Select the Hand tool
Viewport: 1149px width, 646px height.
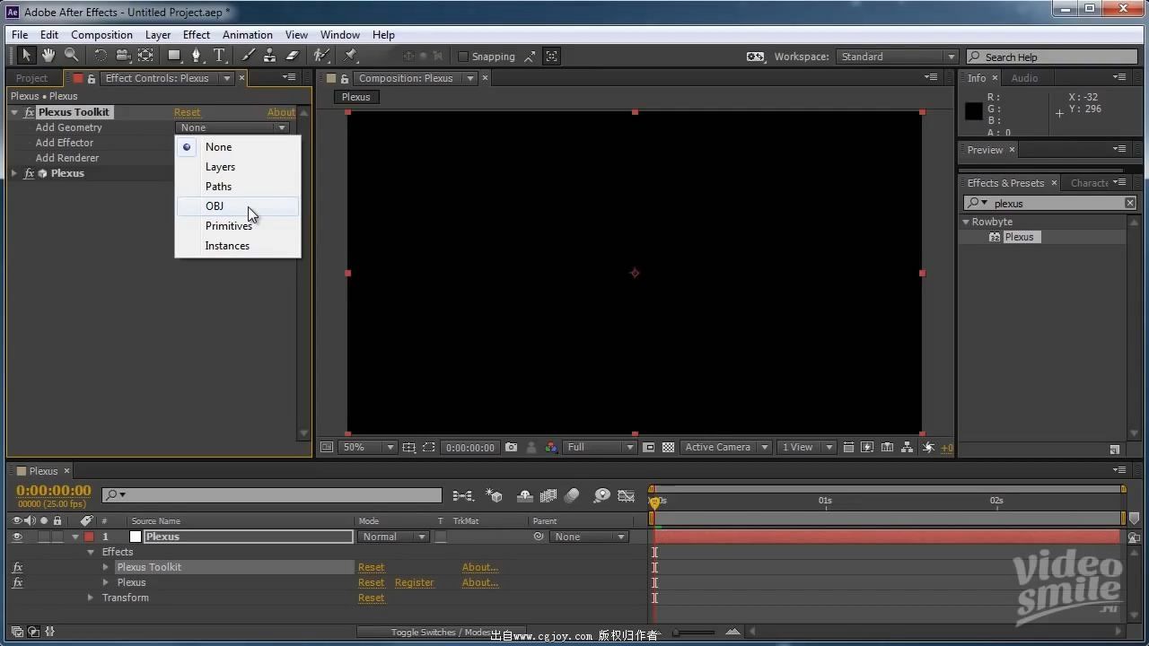click(x=48, y=56)
